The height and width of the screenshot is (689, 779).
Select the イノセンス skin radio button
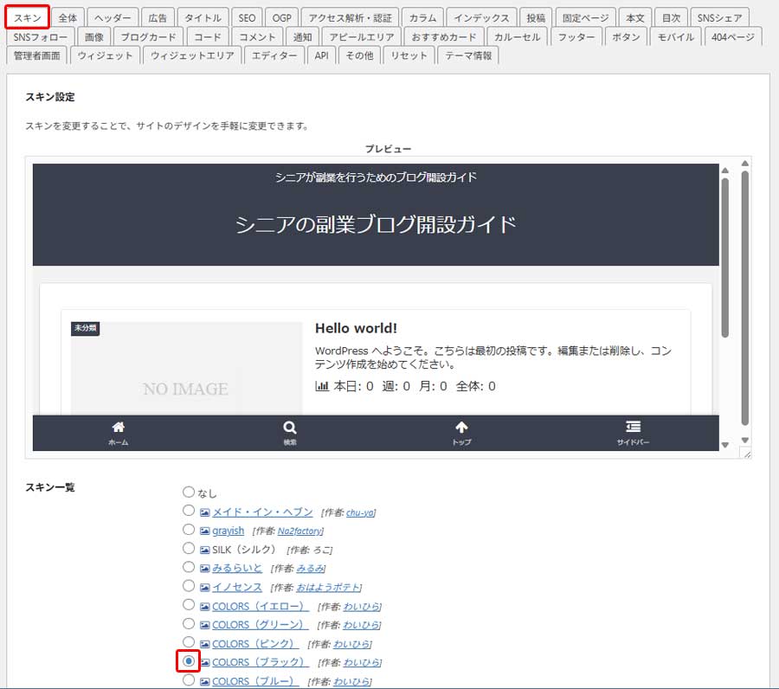[x=189, y=586]
